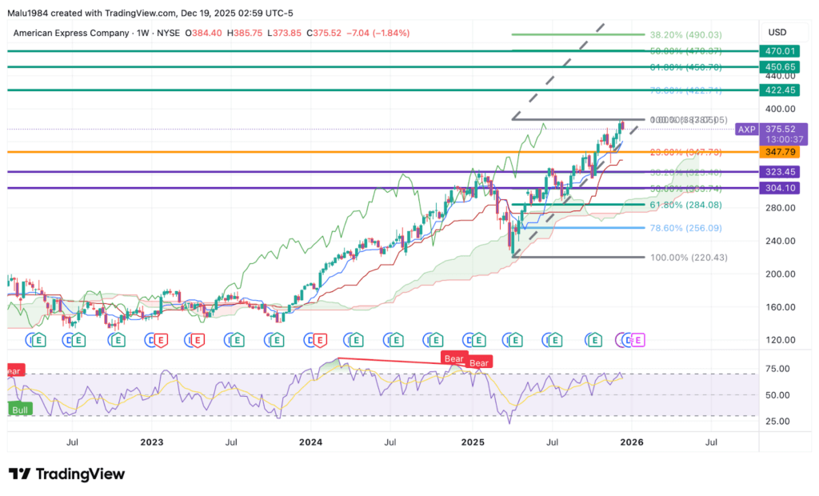Click the red earnings marker above 2024
Image resolution: width=819 pixels, height=496 pixels.
click(x=318, y=340)
